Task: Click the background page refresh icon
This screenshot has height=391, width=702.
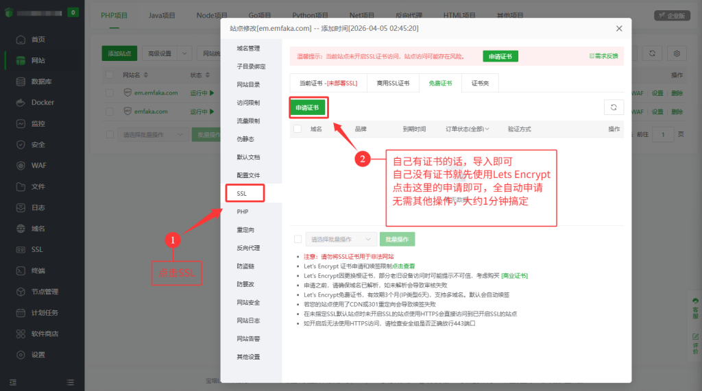Action: (x=653, y=53)
